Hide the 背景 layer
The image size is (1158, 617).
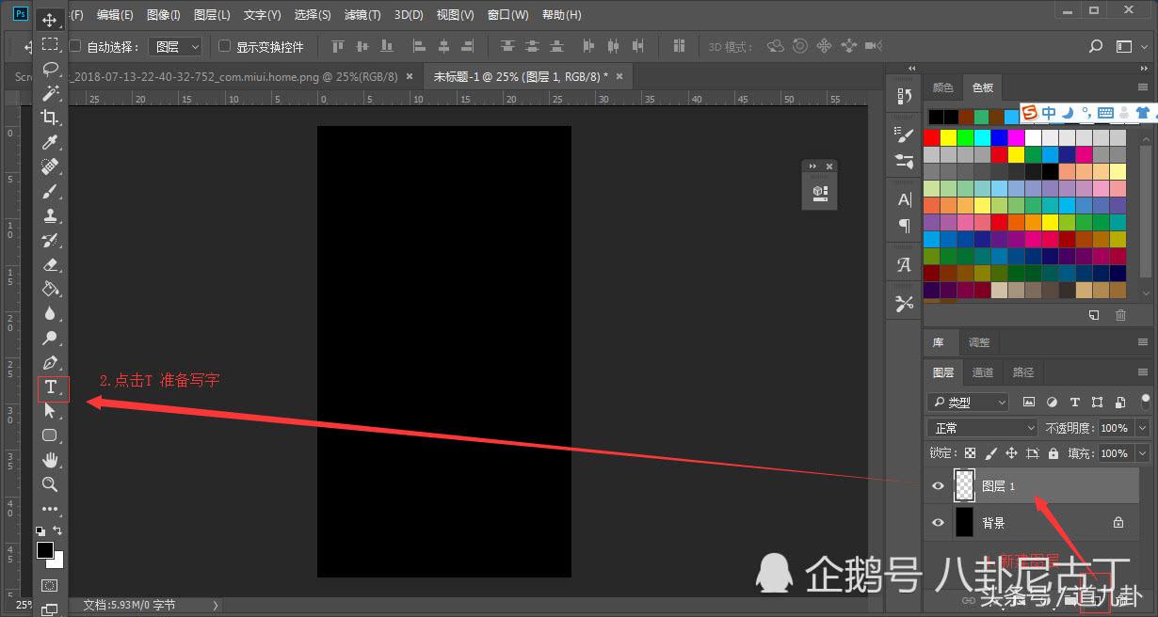[x=938, y=523]
